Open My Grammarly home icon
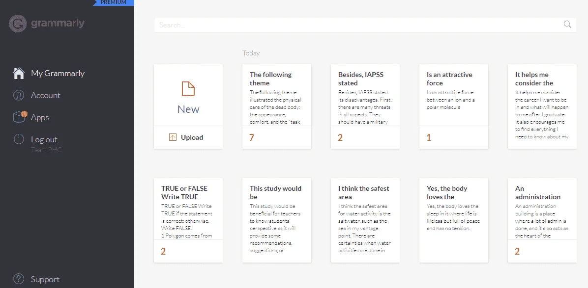This screenshot has width=588, height=288. (x=19, y=73)
